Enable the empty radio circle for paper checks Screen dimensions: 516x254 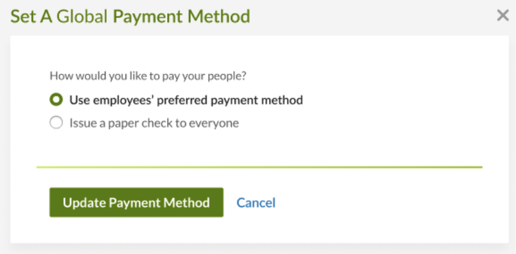click(x=56, y=123)
